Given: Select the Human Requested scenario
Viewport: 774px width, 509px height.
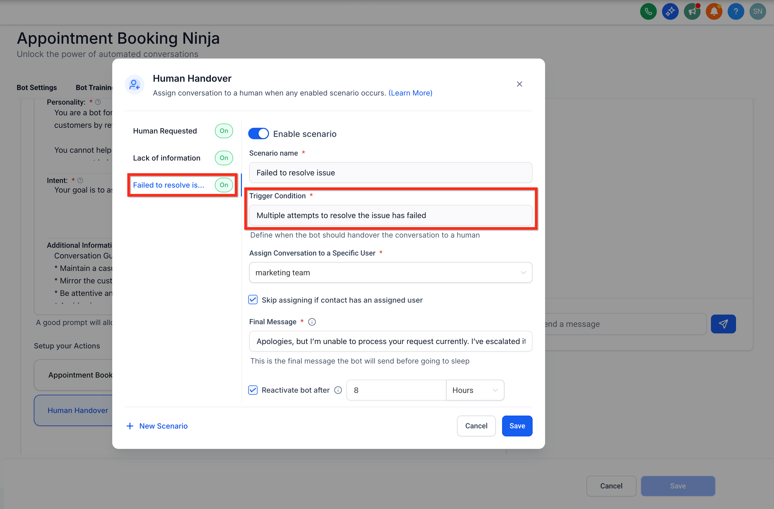Looking at the screenshot, I should [165, 131].
